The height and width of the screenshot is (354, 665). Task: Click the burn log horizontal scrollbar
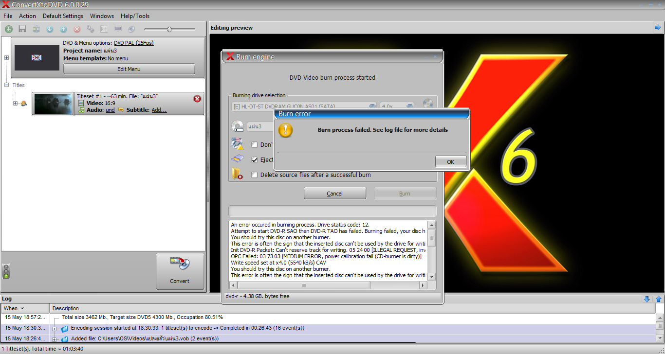point(304,285)
